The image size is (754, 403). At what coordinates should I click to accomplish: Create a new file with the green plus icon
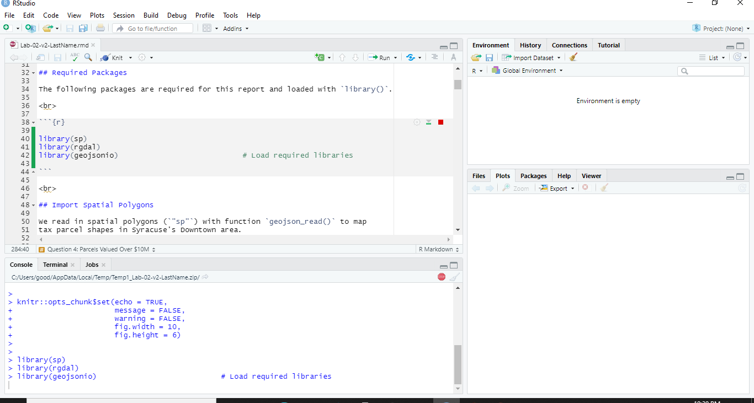point(8,28)
